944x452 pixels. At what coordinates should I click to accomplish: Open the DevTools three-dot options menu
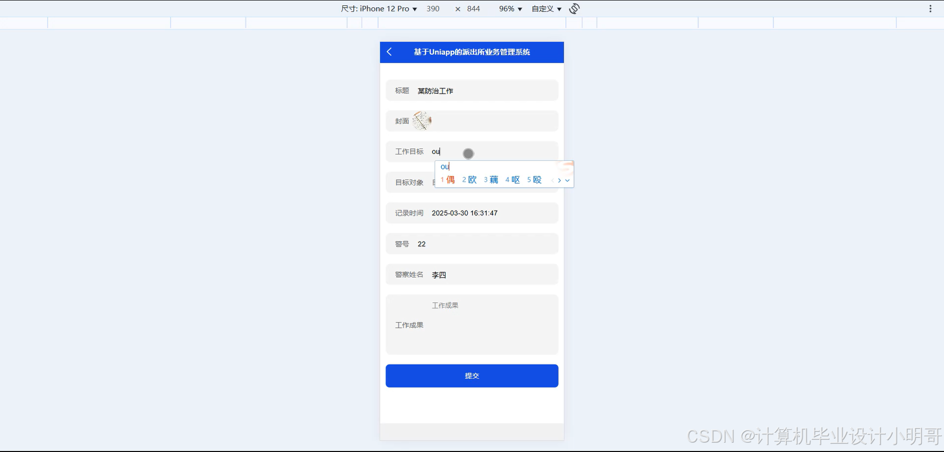[930, 8]
